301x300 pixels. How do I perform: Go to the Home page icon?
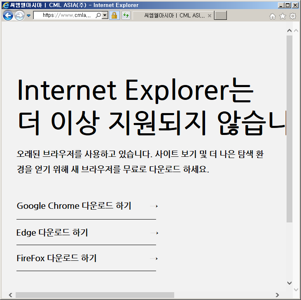pyautogui.click(x=272, y=16)
